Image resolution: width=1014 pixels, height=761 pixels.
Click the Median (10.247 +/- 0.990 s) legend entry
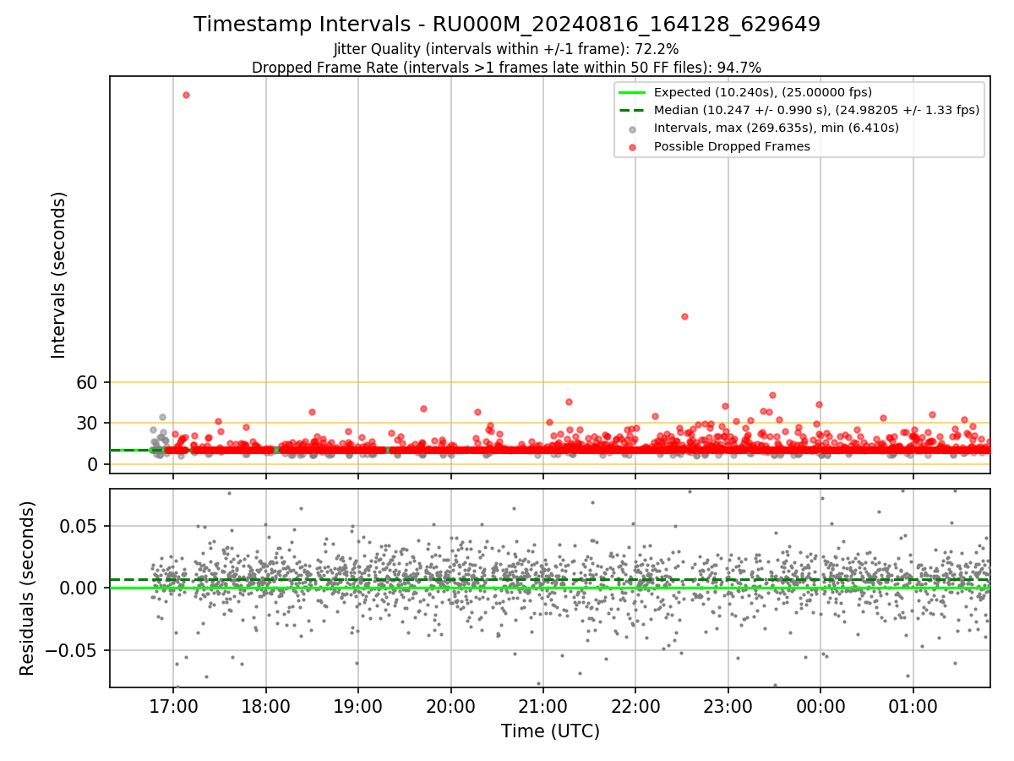pyautogui.click(x=816, y=110)
